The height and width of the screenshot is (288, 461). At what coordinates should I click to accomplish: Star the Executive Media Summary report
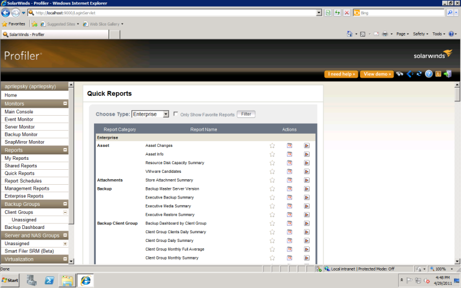pos(272,206)
